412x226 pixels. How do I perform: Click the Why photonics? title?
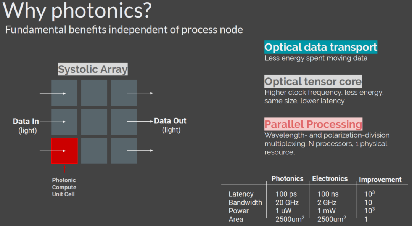77,10
